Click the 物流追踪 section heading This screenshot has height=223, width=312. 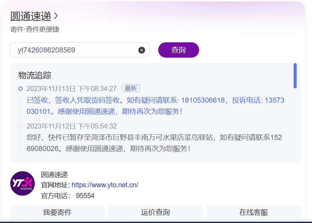click(35, 75)
